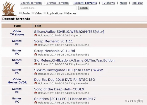Go to the Top 100 page
The width and height of the screenshot is (147, 105).
(137, 3)
